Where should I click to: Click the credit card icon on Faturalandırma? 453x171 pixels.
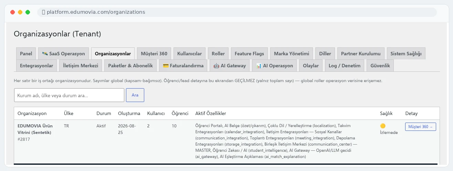166,66
